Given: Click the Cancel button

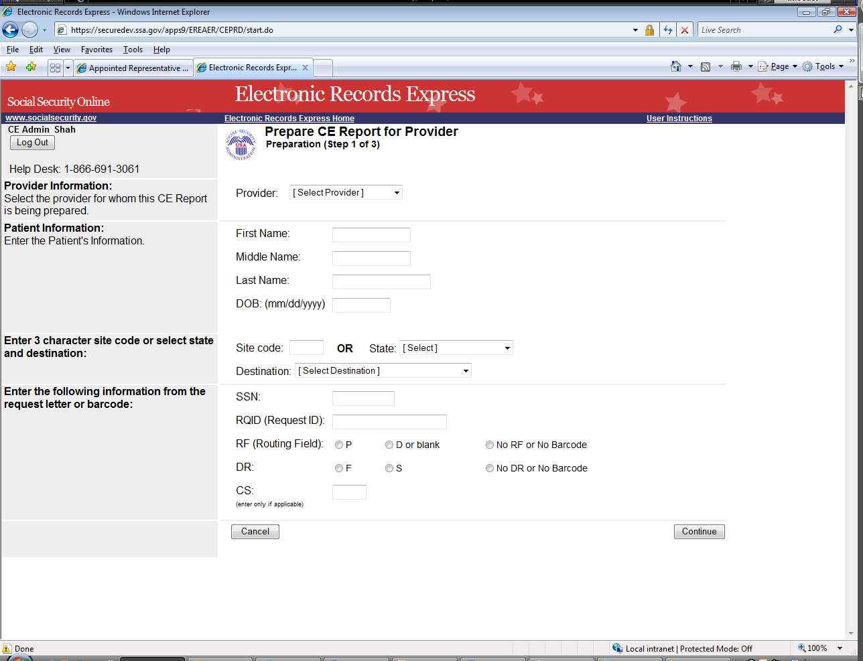Looking at the screenshot, I should pos(255,532).
